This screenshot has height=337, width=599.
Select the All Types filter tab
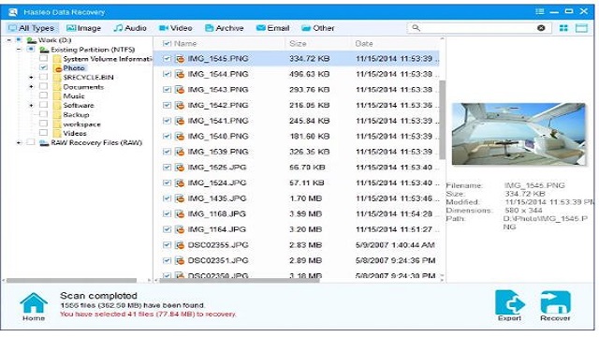point(32,28)
